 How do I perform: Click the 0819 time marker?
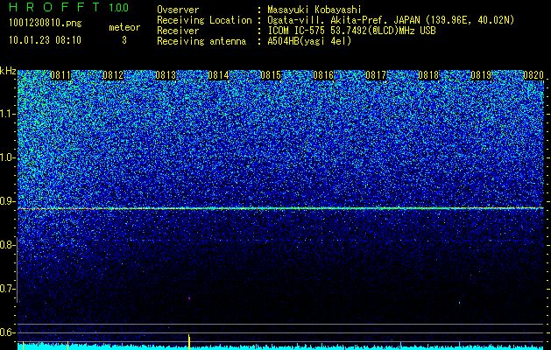coord(481,75)
